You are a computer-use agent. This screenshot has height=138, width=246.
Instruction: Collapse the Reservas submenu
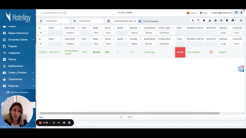[33, 86]
